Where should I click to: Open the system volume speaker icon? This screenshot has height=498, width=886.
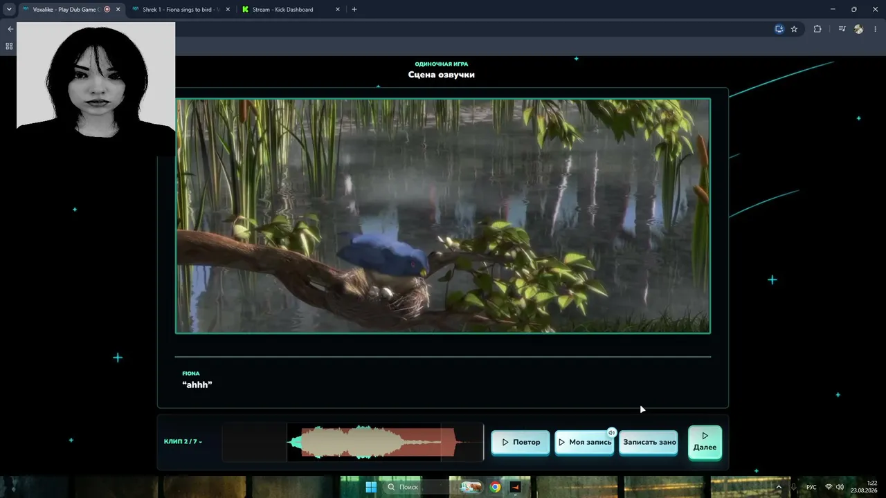[840, 487]
